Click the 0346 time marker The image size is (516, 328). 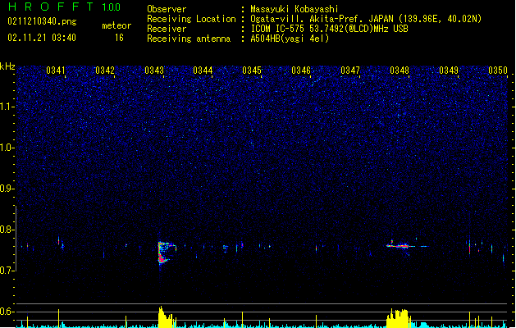pos(301,71)
